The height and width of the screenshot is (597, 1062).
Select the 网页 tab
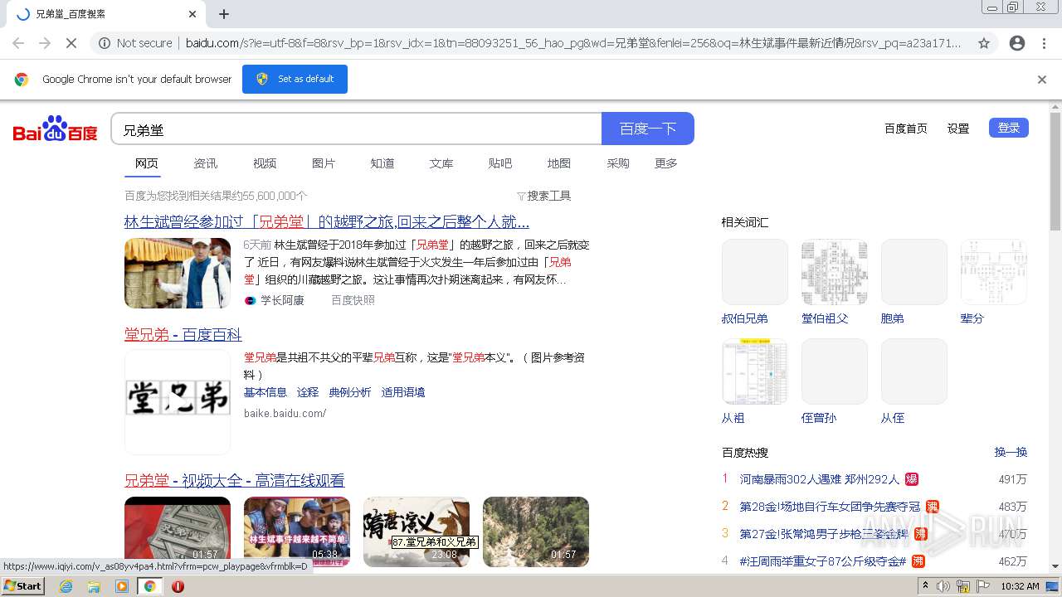147,163
